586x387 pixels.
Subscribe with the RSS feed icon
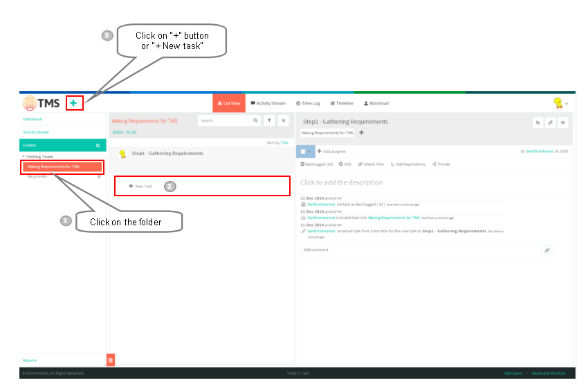coord(538,122)
